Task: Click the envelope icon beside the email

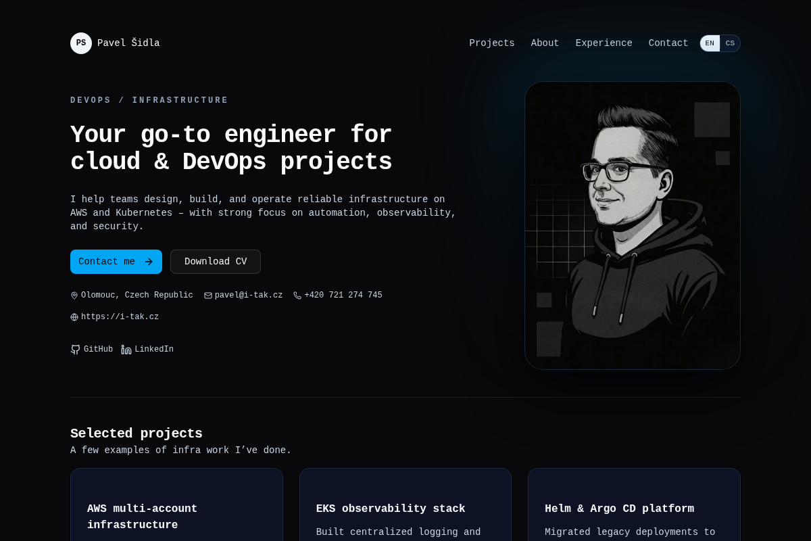Action: click(x=208, y=296)
